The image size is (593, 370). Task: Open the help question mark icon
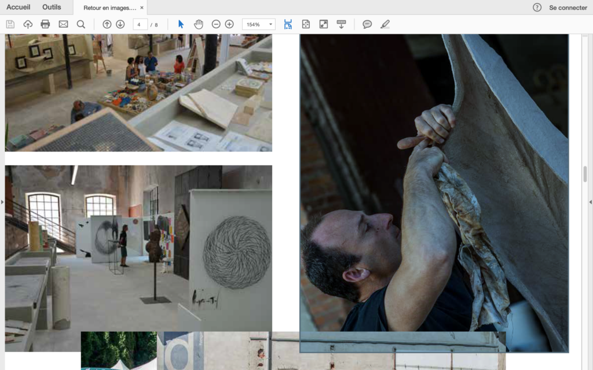point(537,8)
